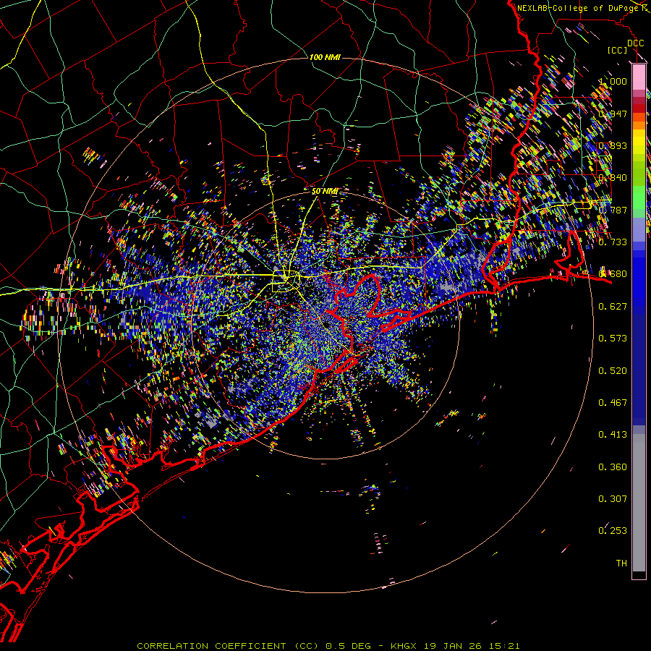Click the 0.893 legend value
The height and width of the screenshot is (651, 651).
pyautogui.click(x=613, y=145)
